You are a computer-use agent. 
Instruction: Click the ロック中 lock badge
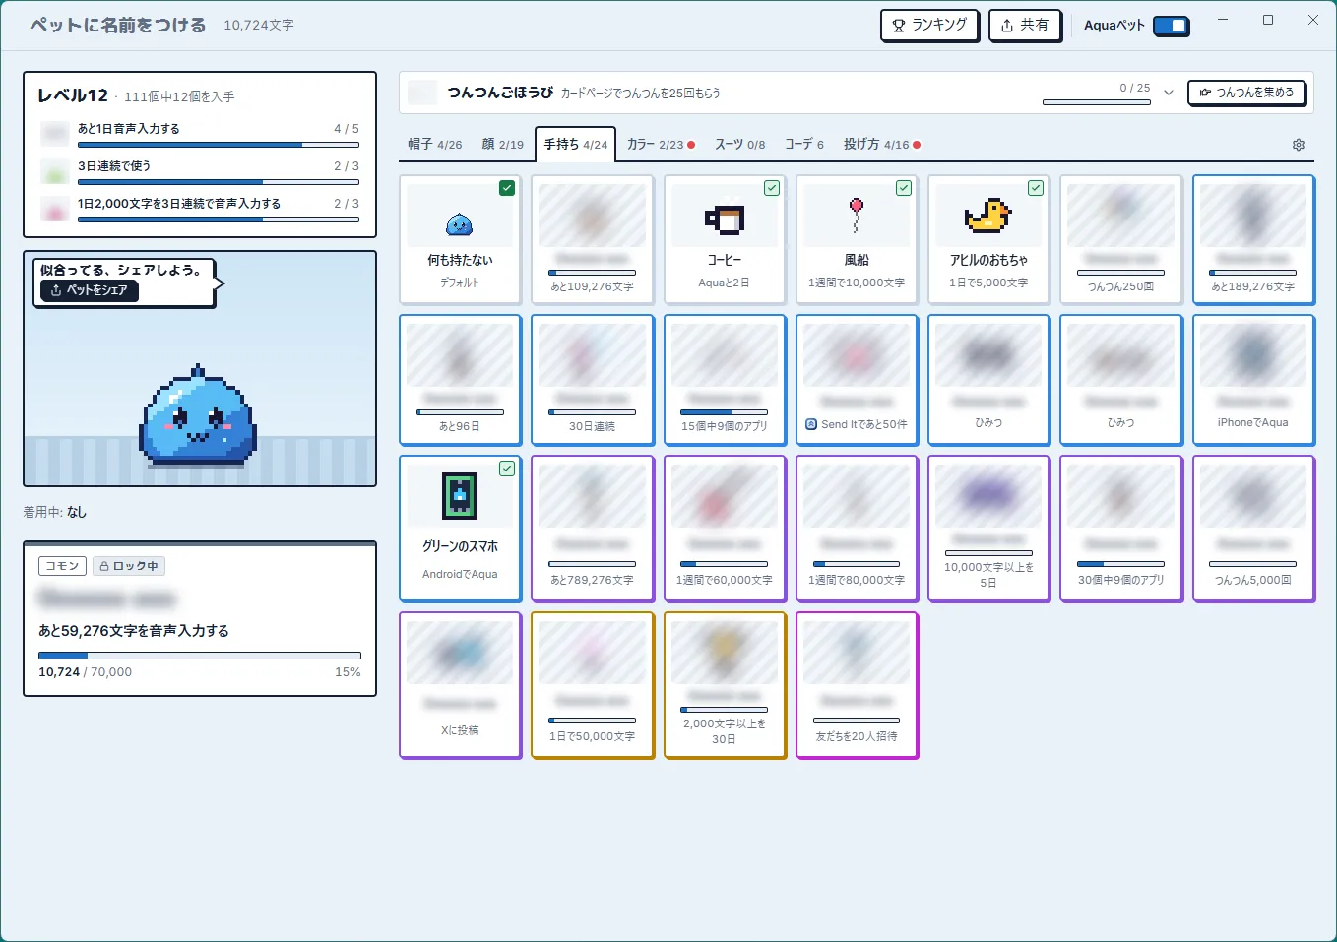point(129,566)
